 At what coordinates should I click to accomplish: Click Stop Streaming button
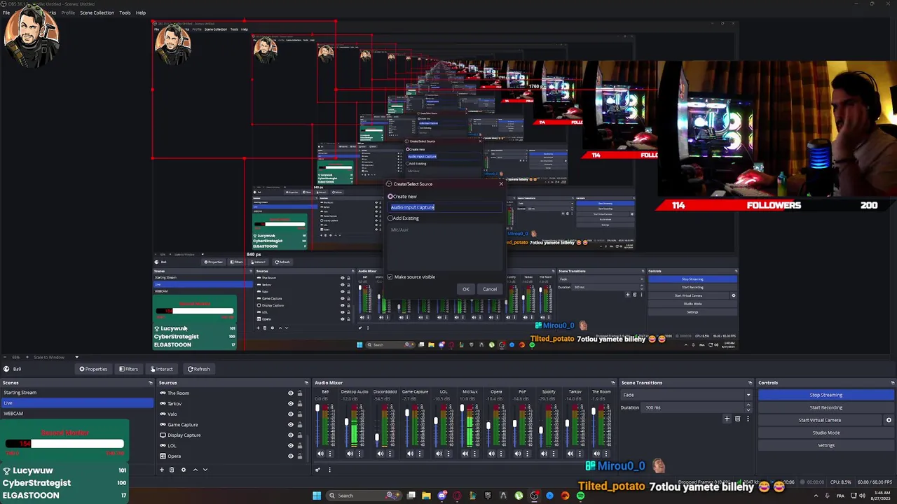click(826, 395)
